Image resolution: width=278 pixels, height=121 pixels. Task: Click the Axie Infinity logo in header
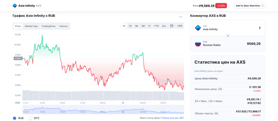(x=14, y=5)
